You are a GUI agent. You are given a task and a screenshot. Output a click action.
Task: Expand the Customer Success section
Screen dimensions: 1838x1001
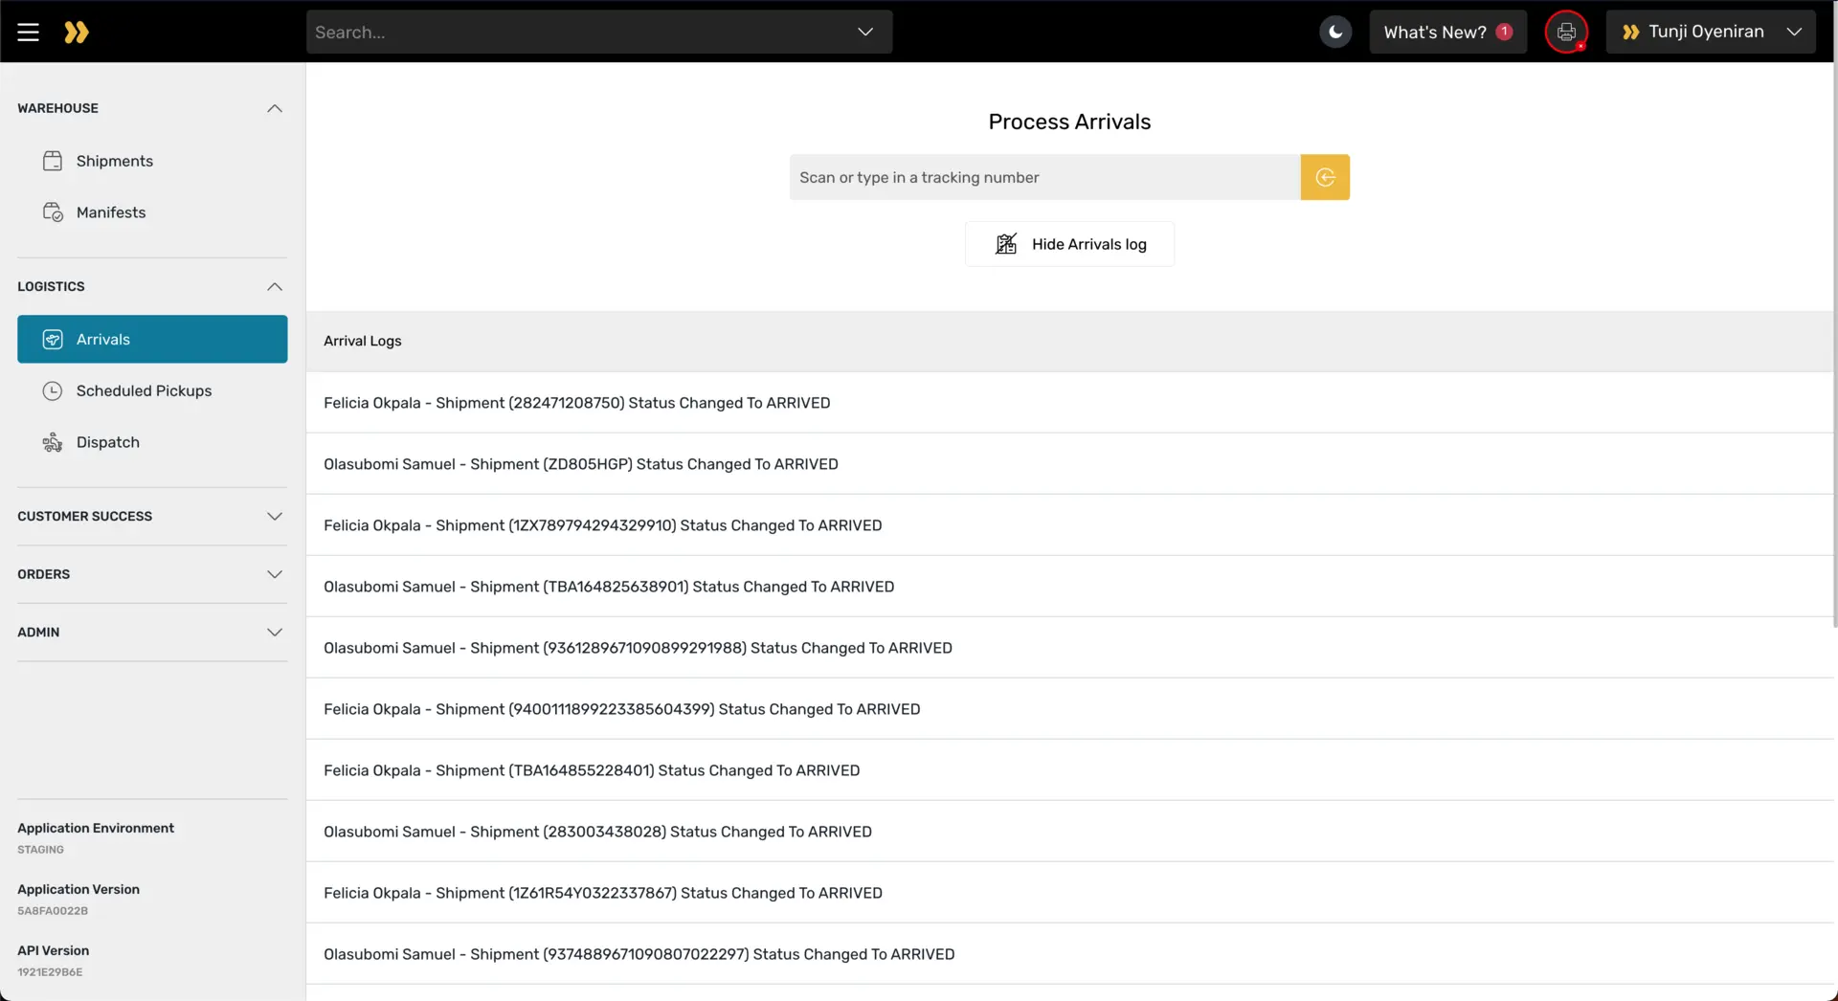point(152,516)
